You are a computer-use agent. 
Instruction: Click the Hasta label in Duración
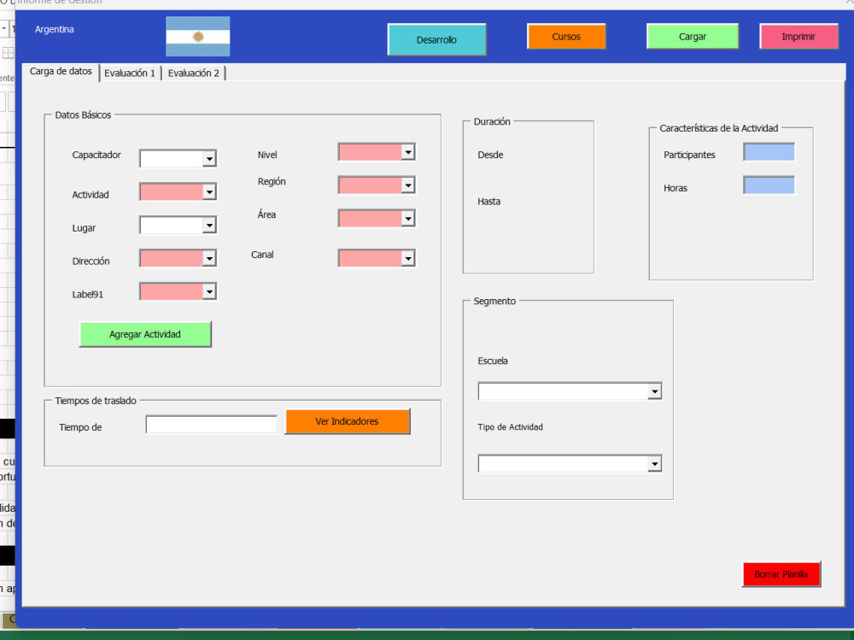click(488, 202)
